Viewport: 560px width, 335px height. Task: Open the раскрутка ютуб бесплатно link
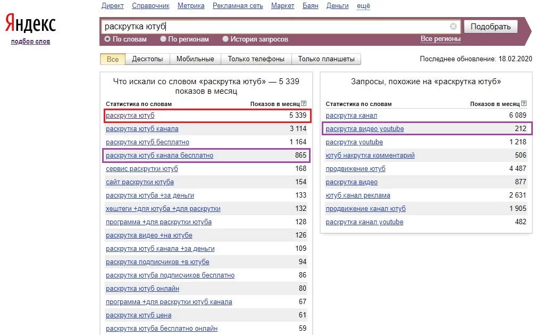pyautogui.click(x=147, y=142)
